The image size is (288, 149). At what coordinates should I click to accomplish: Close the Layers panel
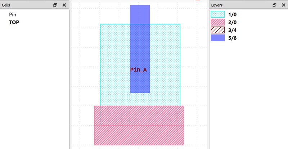pyautogui.click(x=284, y=5)
